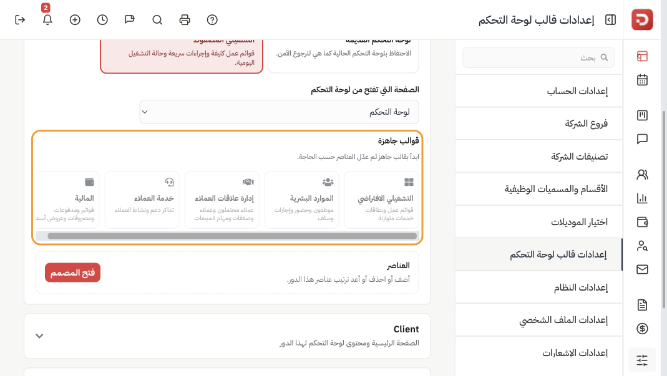Choose the لوحة التحكم القديمة layout option

[x=343, y=56]
